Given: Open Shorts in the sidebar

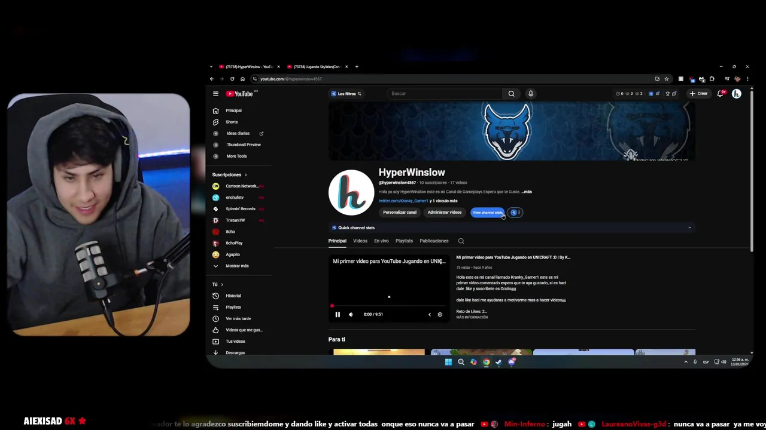Looking at the screenshot, I should pyautogui.click(x=232, y=122).
